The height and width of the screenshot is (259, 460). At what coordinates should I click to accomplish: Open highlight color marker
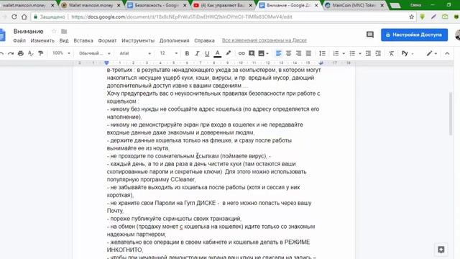tap(228, 53)
